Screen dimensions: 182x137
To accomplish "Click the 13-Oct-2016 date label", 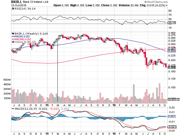I will (x=19, y=5).
